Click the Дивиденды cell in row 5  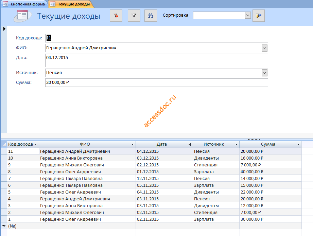(216, 192)
